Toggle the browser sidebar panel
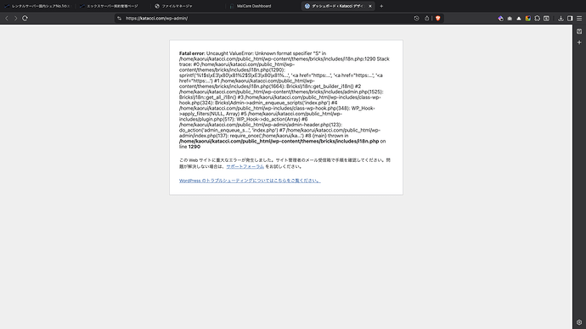This screenshot has width=586, height=329. 570,19
